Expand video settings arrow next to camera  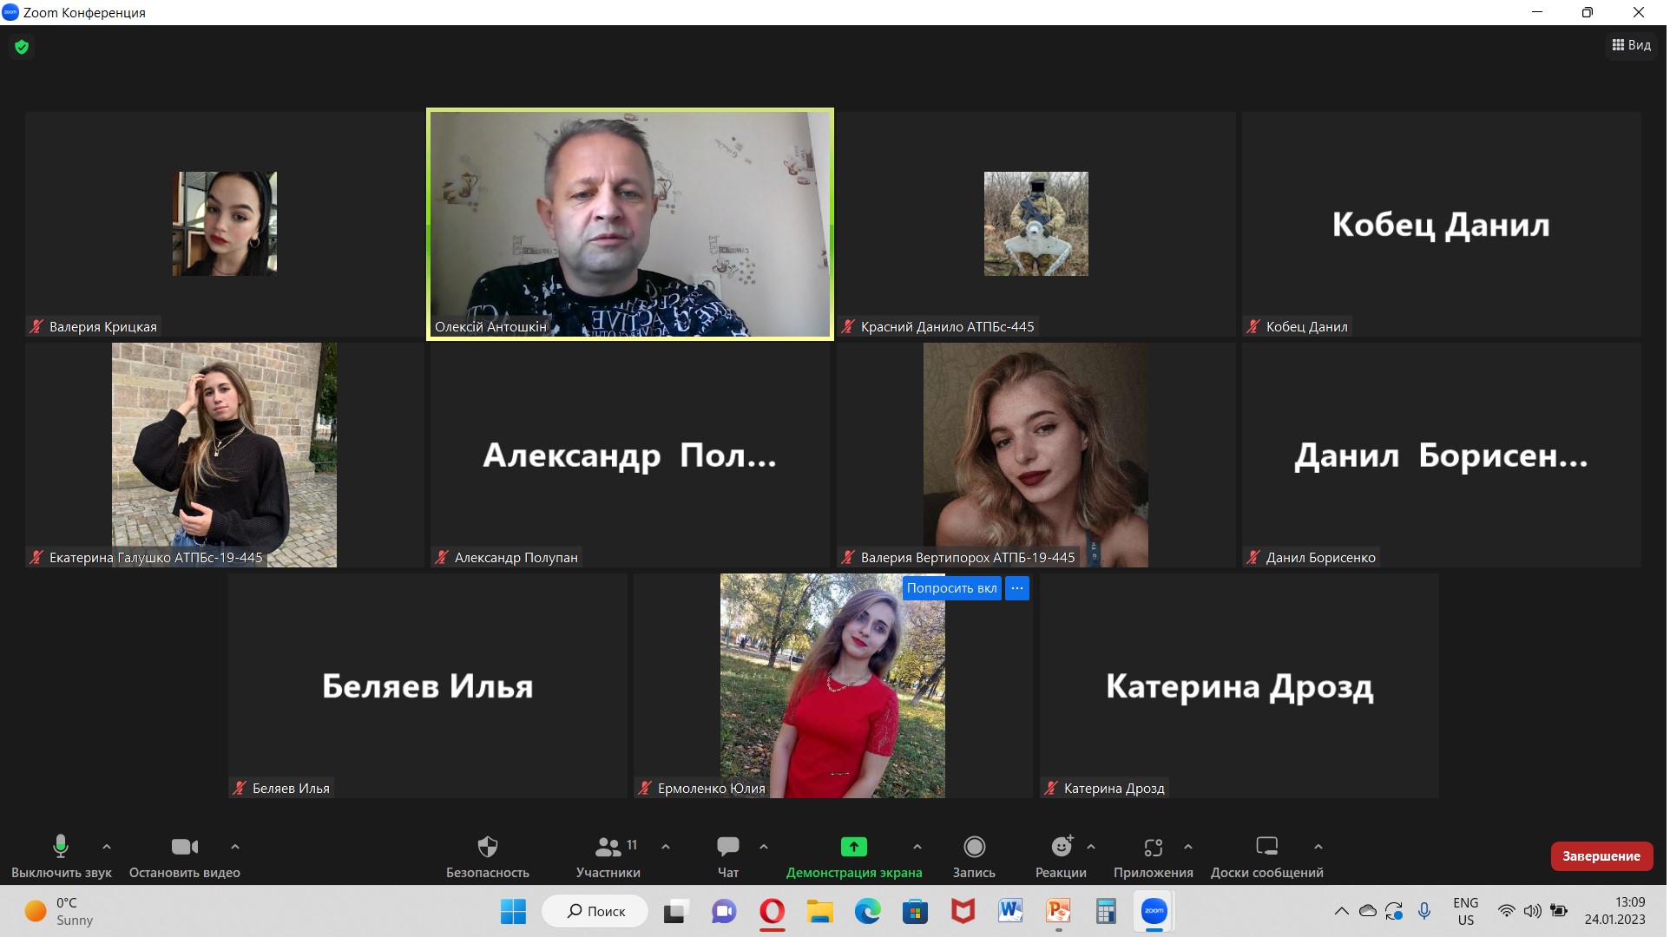(234, 846)
